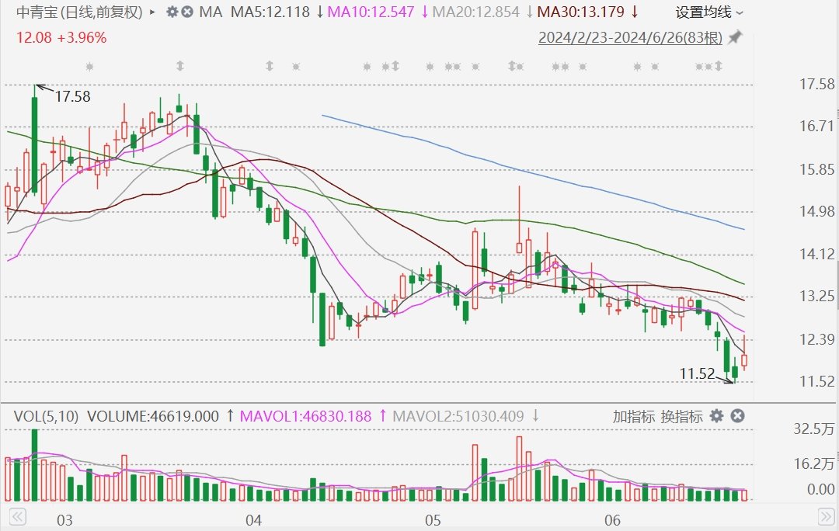Image resolution: width=839 pixels, height=531 pixels.
Task: Click the tallest green volume bar
Action: point(35,465)
